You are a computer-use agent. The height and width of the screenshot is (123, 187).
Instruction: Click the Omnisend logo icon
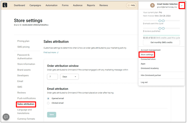click(x=5, y=5)
